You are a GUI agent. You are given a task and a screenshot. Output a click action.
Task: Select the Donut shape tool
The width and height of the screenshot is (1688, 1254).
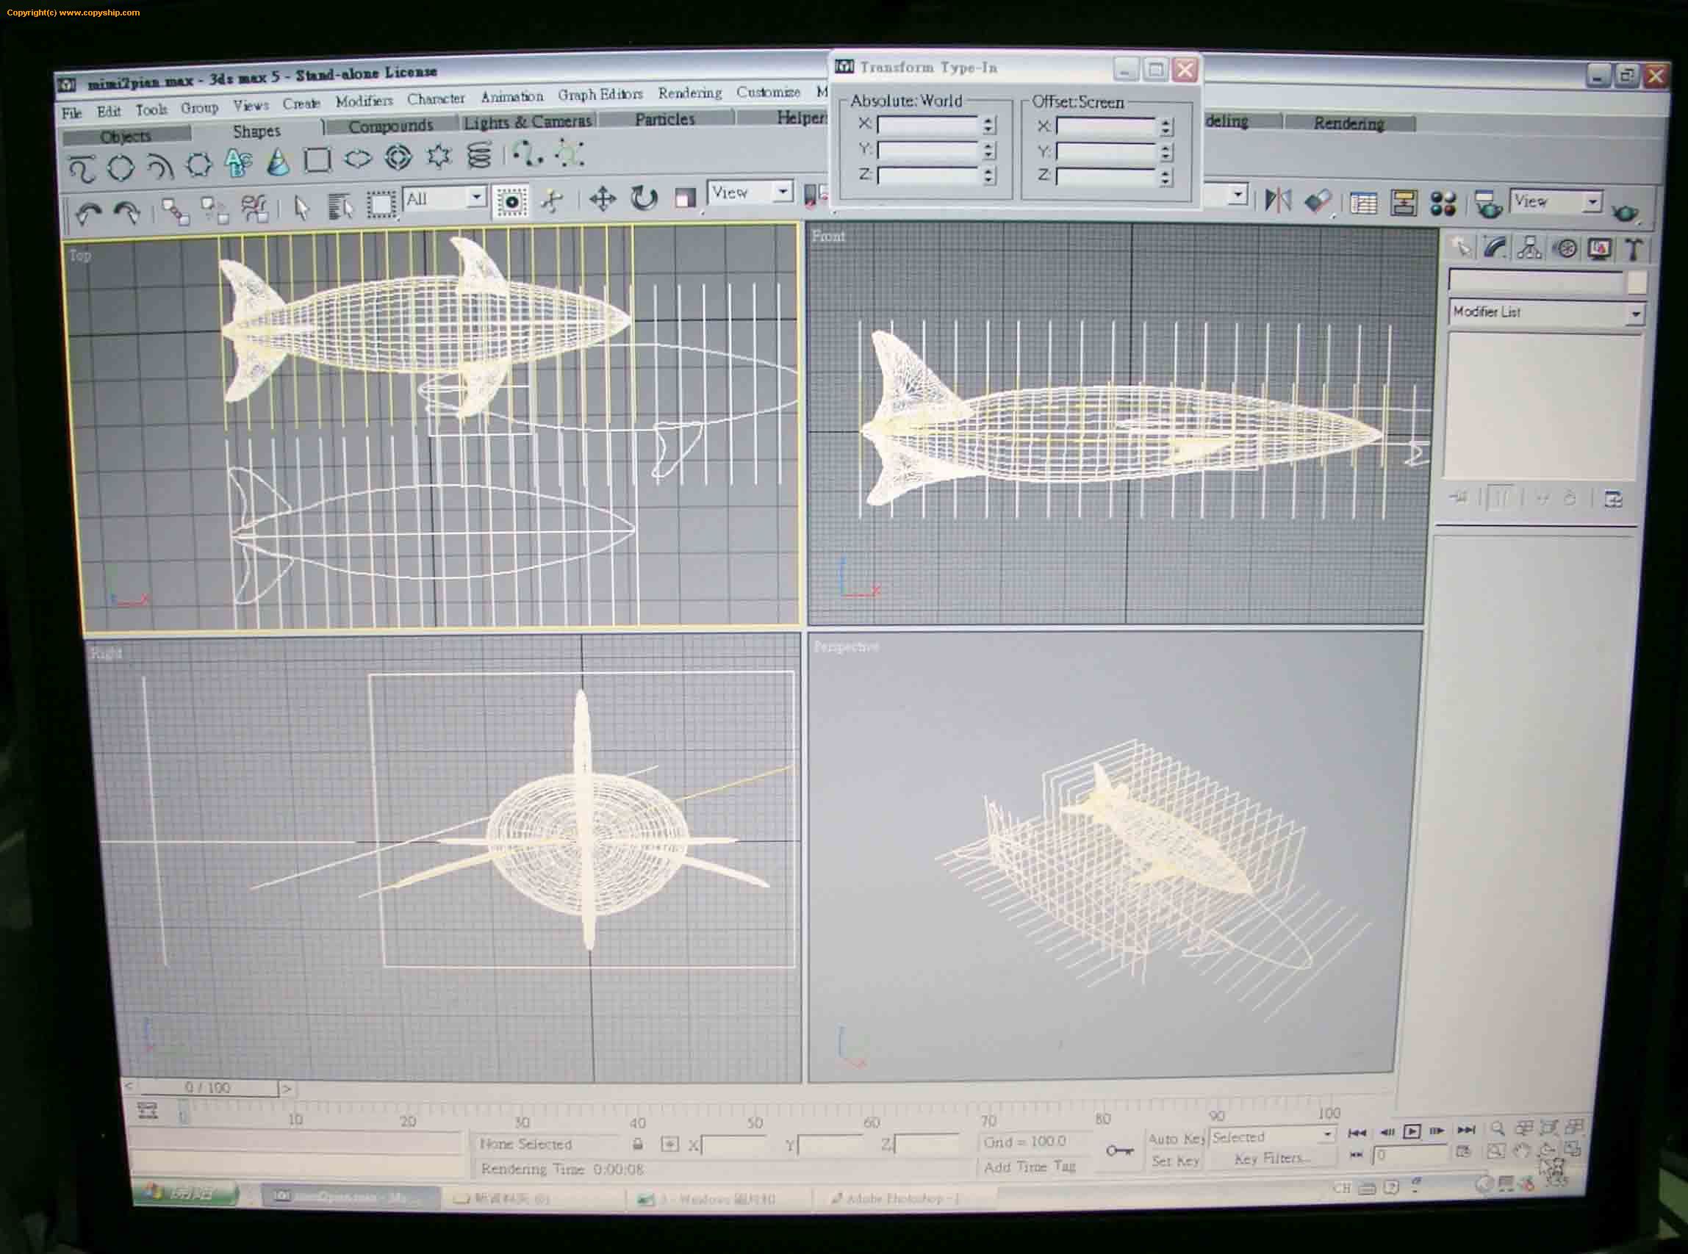coord(398,157)
